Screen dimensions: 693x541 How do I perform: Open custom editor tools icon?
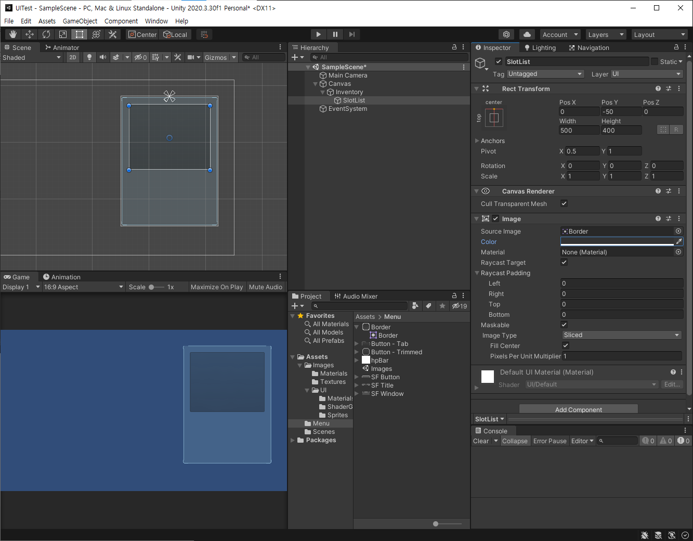[113, 34]
